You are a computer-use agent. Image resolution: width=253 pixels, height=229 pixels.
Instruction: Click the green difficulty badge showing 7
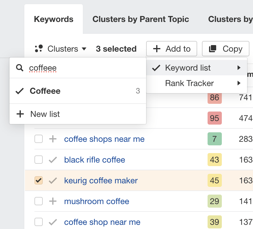tap(214, 139)
